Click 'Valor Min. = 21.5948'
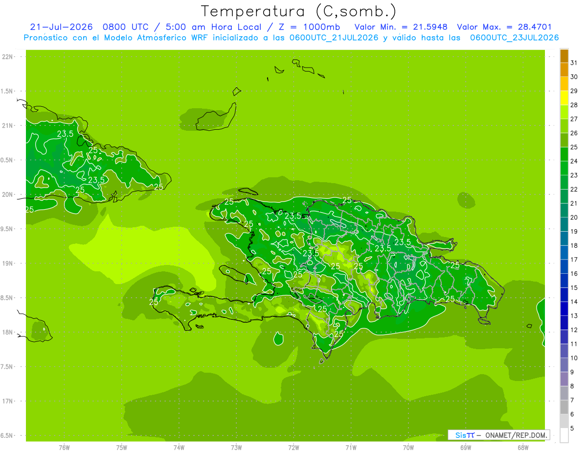Viewport: 587px width, 454px height. pyautogui.click(x=401, y=27)
